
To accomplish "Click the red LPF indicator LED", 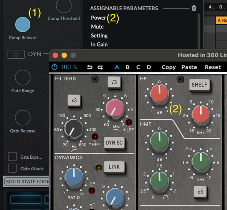I will 129,123.
